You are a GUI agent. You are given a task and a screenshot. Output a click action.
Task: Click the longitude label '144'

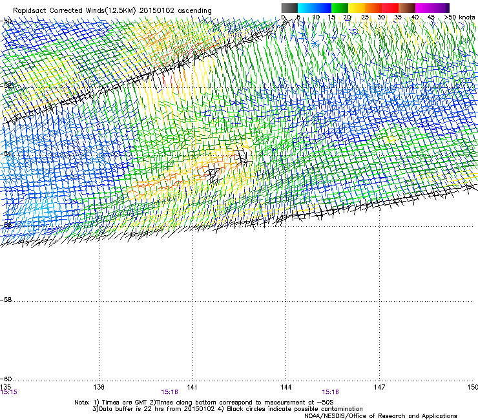click(286, 387)
